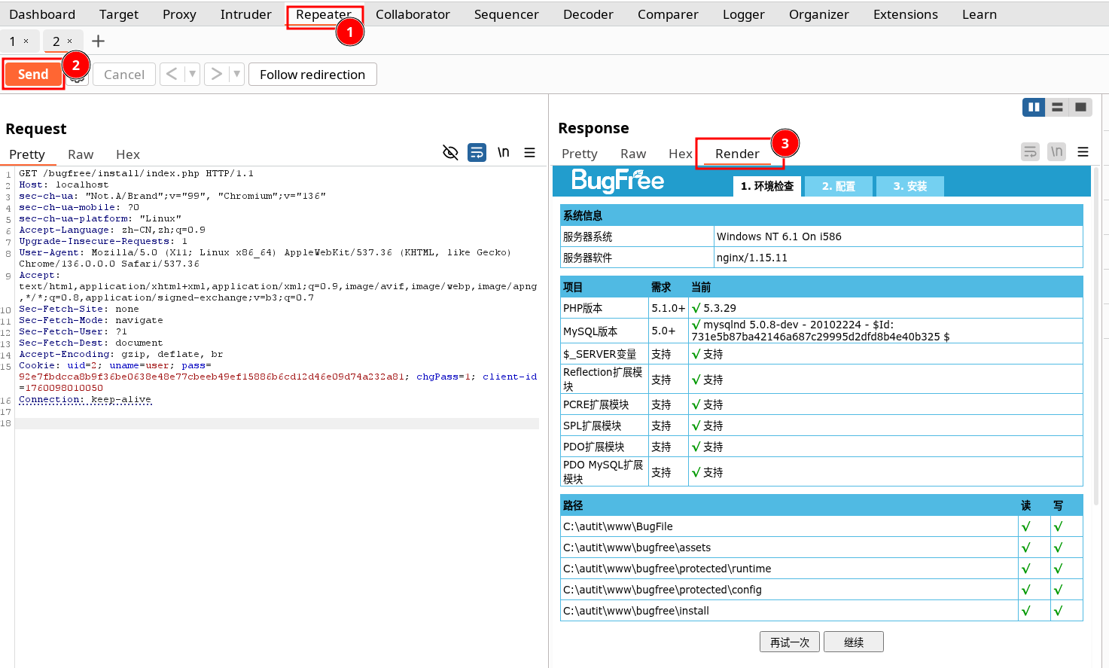Toggle word wrap in the Request editor
Image resolution: width=1109 pixels, height=668 pixels.
477,153
